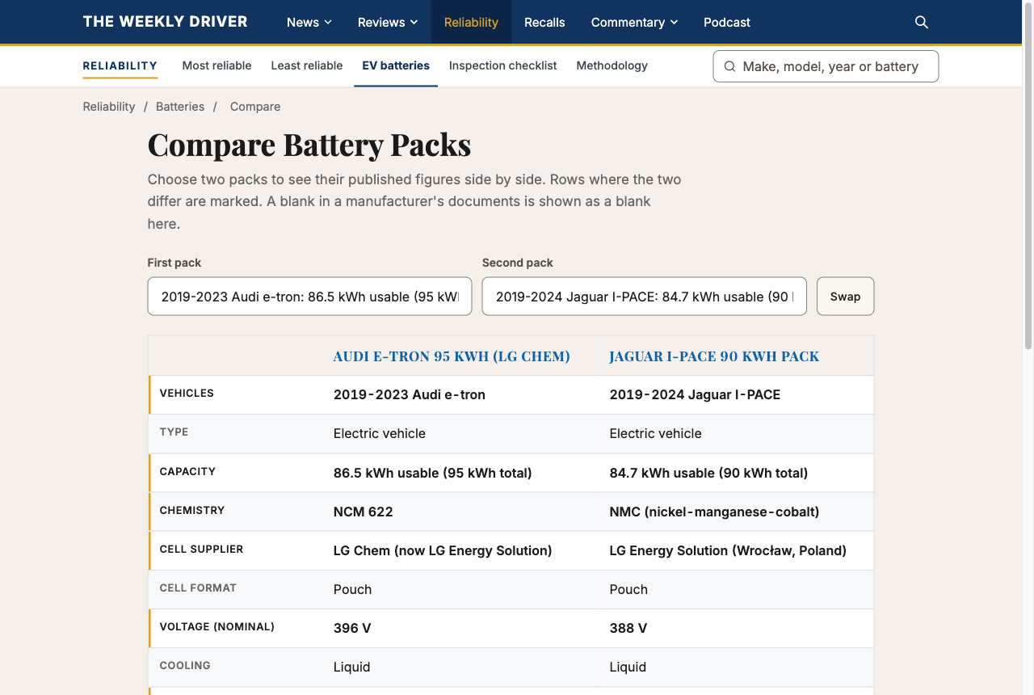Image resolution: width=1034 pixels, height=695 pixels.
Task: Open the Second pack selector
Action: (x=645, y=297)
